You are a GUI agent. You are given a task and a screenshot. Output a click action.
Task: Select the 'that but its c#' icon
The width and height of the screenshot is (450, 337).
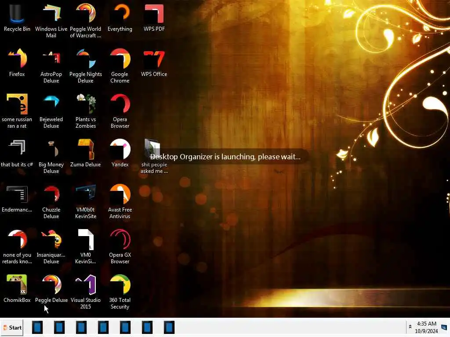17,153
